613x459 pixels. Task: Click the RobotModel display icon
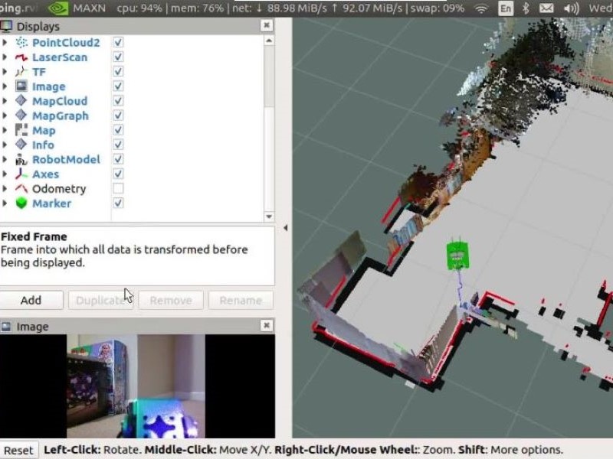pos(21,160)
